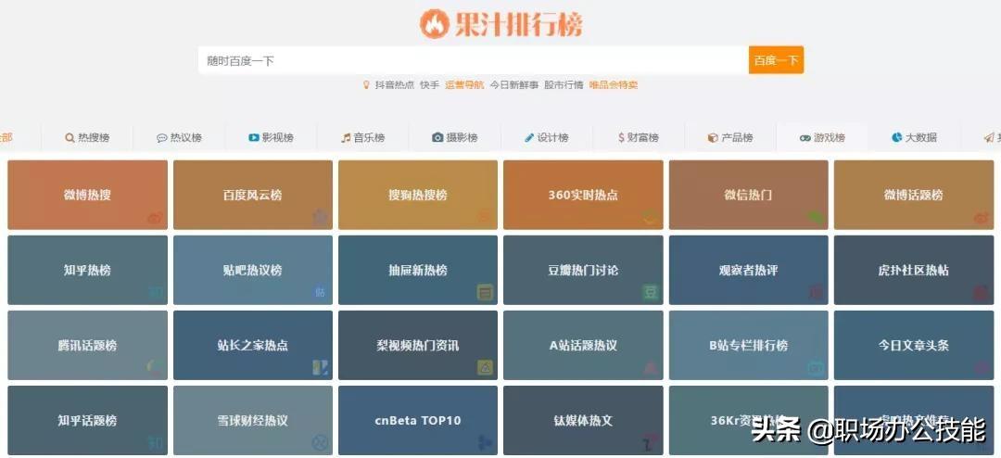The width and height of the screenshot is (1001, 458).
Task: Click the yellow icon in 抽屉新热榜 card
Action: (485, 293)
